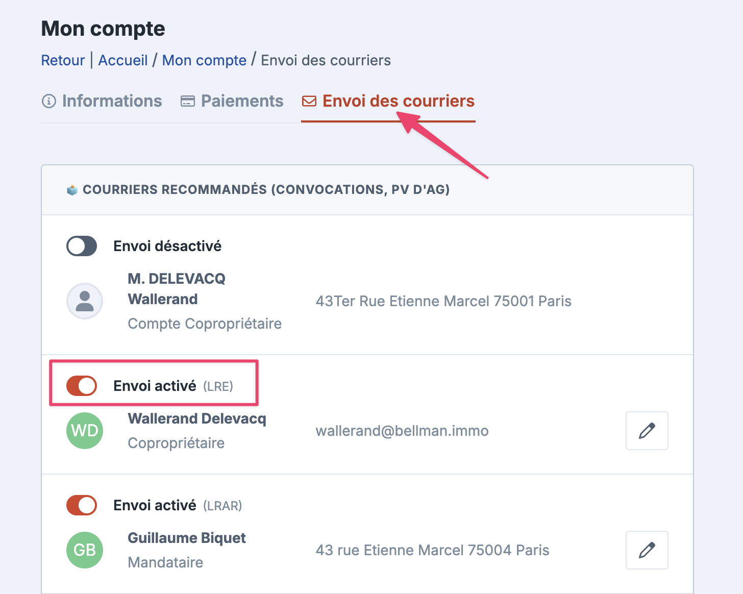Screen dimensions: 743x594
Task: Click the credit card icon beside Paiements
Action: pyautogui.click(x=188, y=102)
